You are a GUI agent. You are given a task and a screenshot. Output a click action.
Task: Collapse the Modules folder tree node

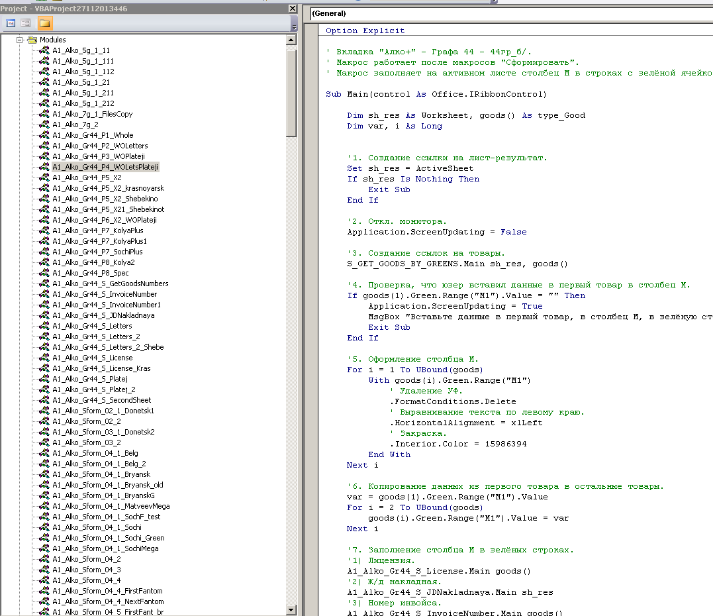tap(20, 40)
